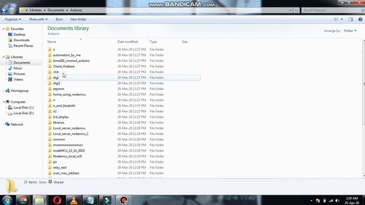
Task: Expand Local Disk (C:) node
Action: click(x=6, y=108)
